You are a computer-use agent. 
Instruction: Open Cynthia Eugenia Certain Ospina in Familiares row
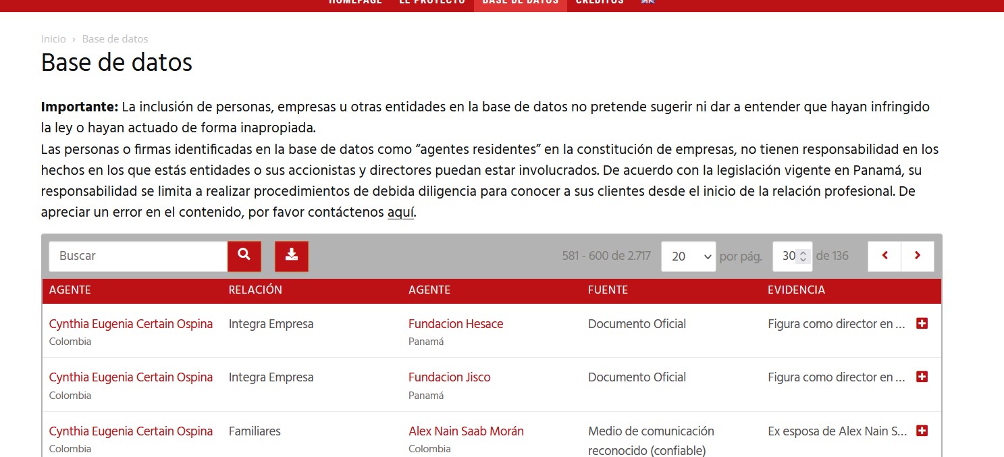(x=131, y=431)
